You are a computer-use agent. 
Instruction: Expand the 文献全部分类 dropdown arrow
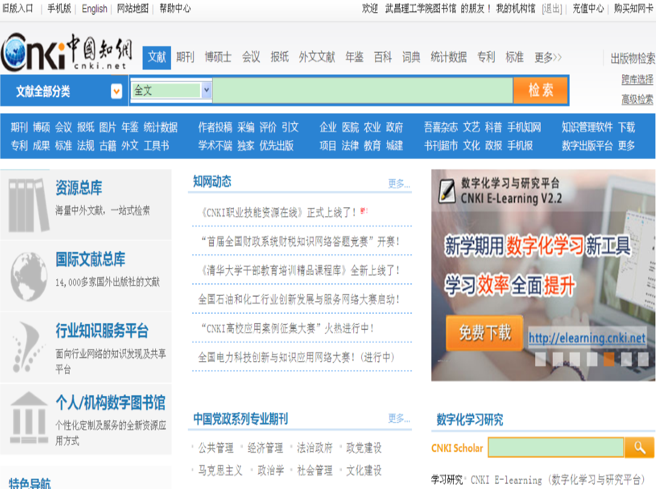[117, 91]
